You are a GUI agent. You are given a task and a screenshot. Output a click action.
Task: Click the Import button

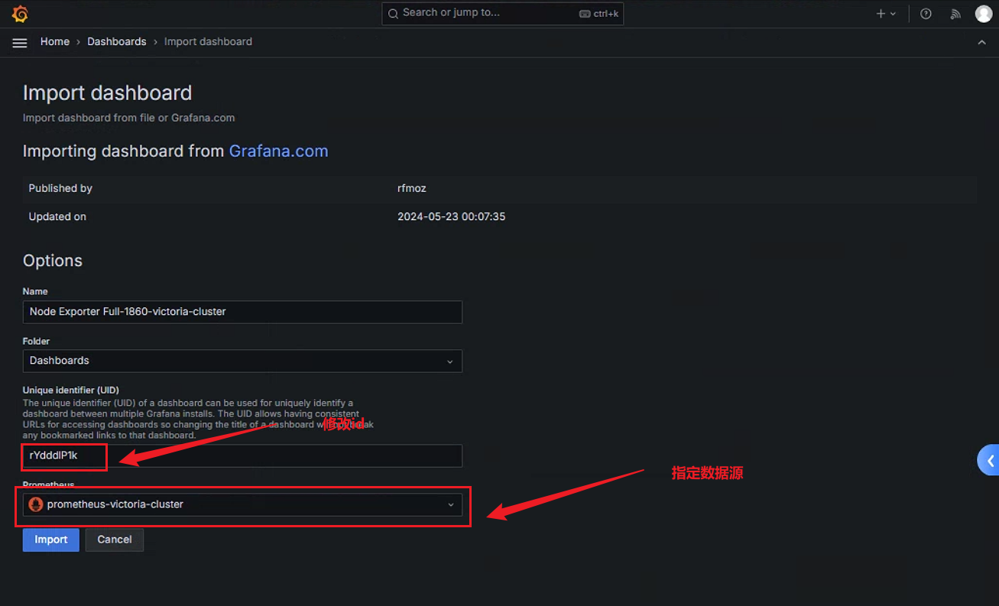[x=51, y=540]
